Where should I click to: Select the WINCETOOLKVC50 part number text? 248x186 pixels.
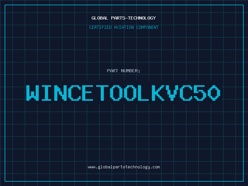[x=124, y=93]
